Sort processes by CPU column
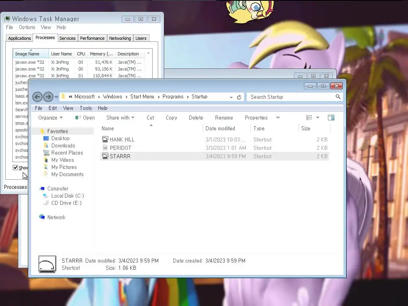The width and height of the screenshot is (408, 306). (x=81, y=54)
